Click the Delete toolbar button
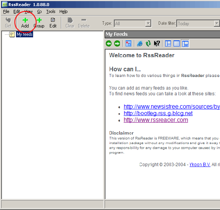220x210 pixels. pos(84,22)
